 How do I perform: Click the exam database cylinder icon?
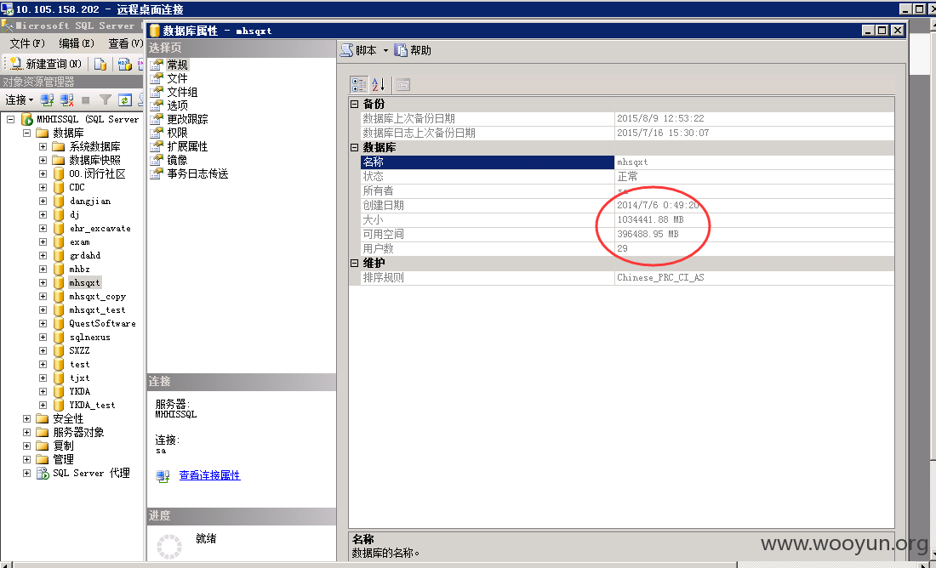(58, 241)
